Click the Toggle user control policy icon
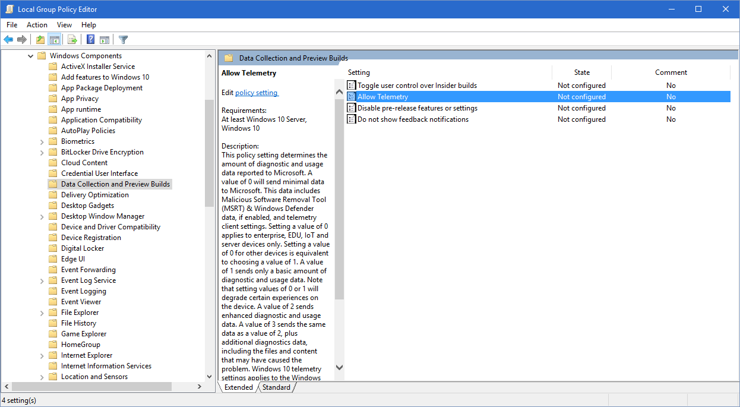 pyautogui.click(x=352, y=86)
